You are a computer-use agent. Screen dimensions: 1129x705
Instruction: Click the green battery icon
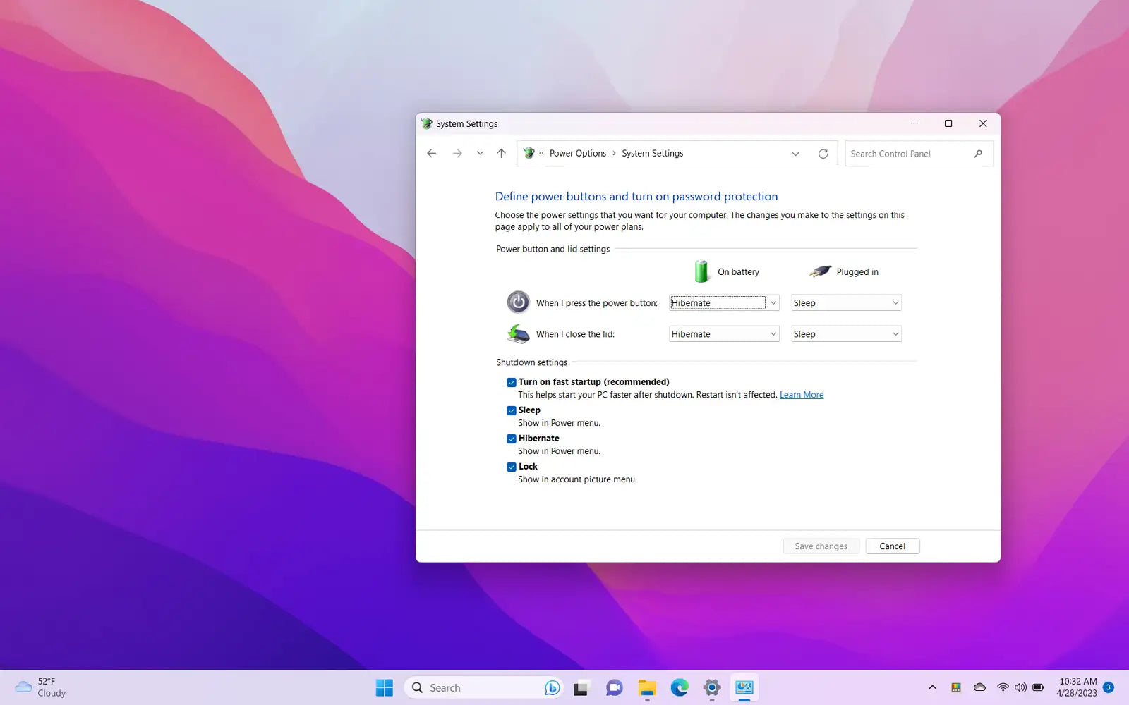point(701,271)
